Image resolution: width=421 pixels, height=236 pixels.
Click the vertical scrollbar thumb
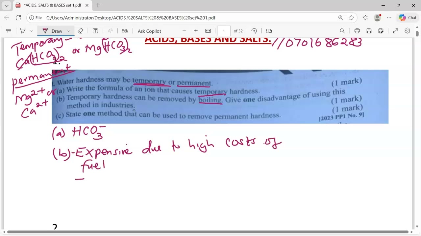click(417, 33)
